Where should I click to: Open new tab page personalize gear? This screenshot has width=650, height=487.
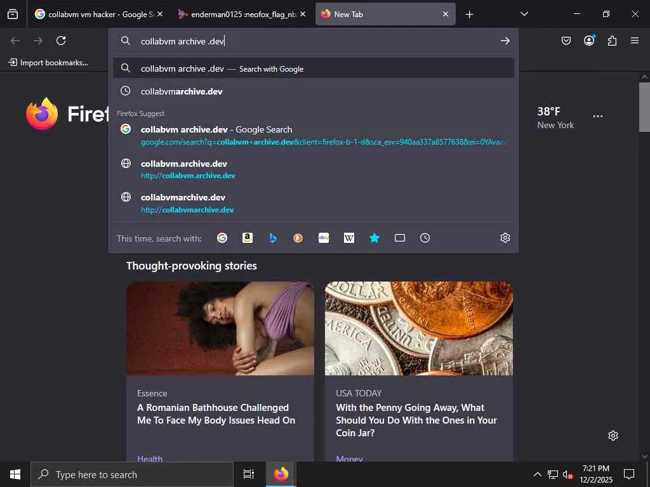tap(613, 436)
